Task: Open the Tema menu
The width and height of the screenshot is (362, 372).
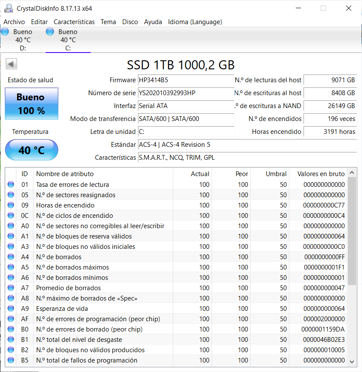Action: coord(108,22)
